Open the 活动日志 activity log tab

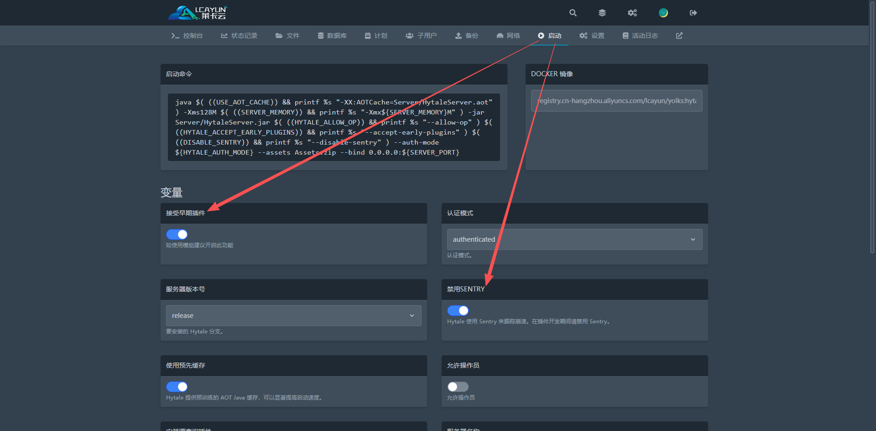coord(640,36)
